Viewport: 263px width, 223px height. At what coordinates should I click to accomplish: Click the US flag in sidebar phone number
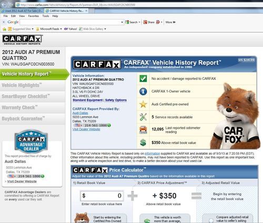[x=12, y=176]
